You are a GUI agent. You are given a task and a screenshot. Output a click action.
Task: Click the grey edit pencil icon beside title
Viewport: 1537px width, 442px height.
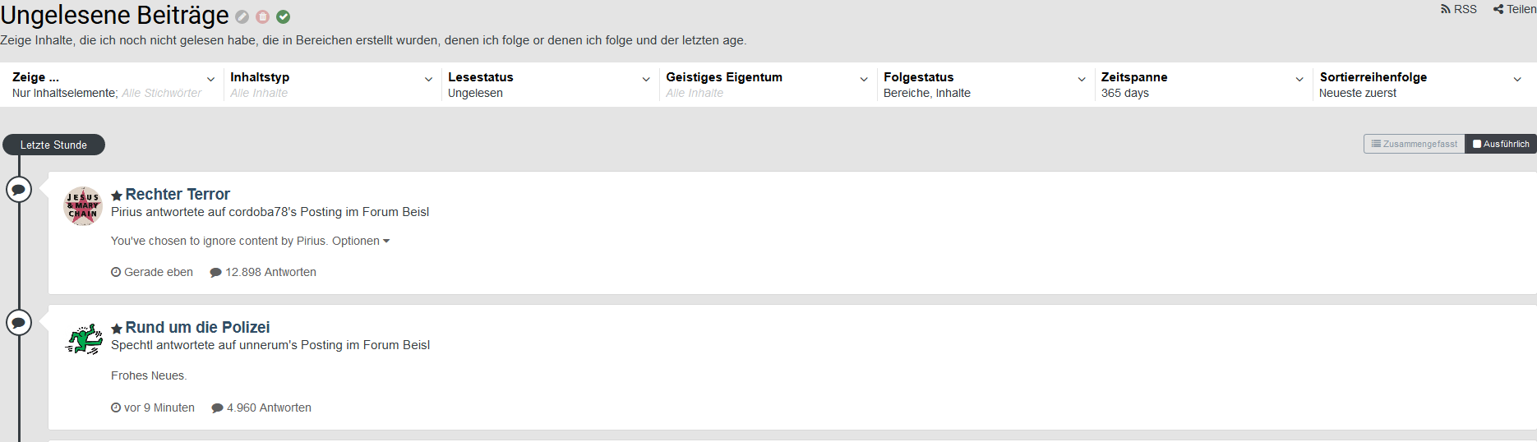pos(242,16)
